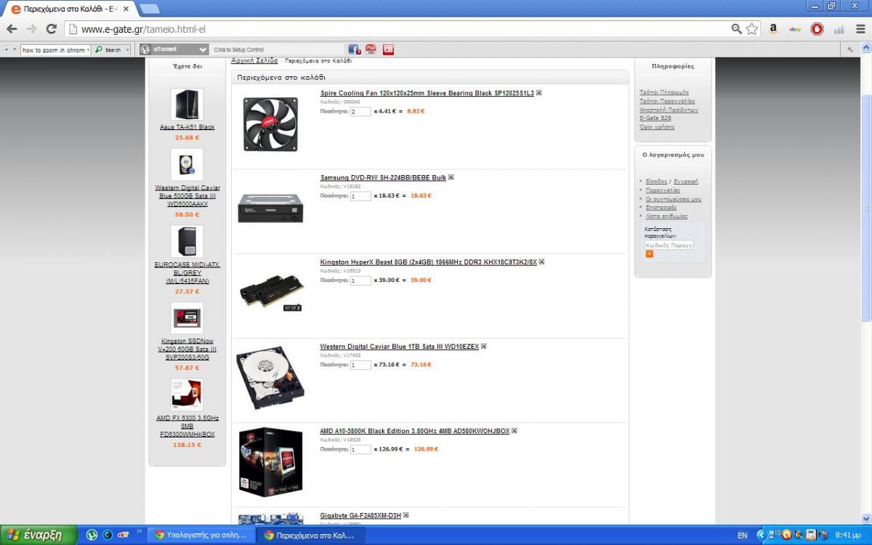
Task: Click the red Adblock stop-hand icon
Action: pyautogui.click(x=817, y=29)
